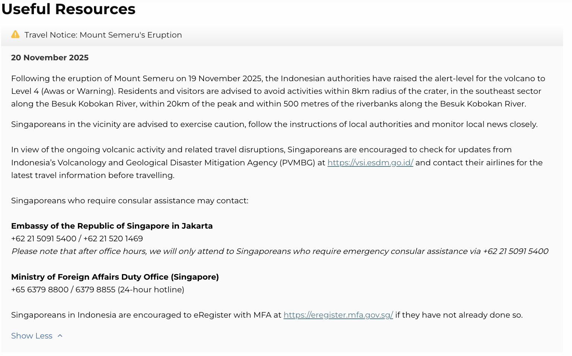
Task: Click the line "Singaporeans who require consular assistance"
Action: tap(129, 201)
